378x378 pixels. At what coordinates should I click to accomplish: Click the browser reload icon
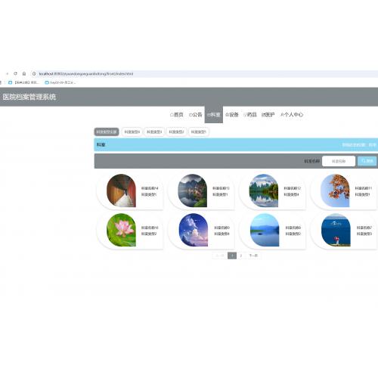click(x=15, y=73)
